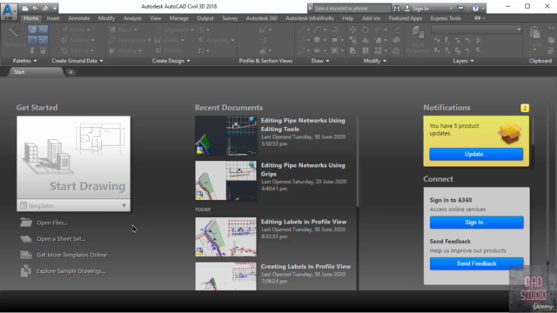Toggle bottom-right blue palette button in Palettes

pyautogui.click(x=43, y=40)
